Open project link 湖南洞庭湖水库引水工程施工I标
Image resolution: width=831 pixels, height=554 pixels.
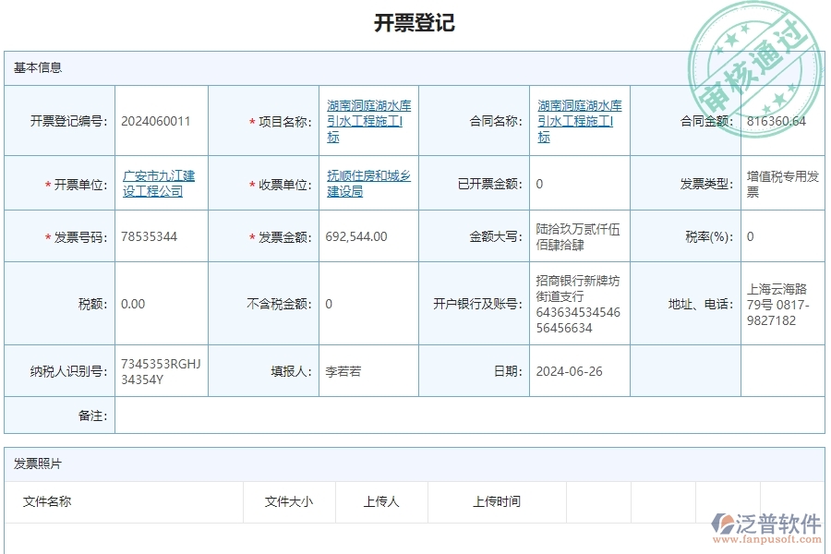coord(368,121)
